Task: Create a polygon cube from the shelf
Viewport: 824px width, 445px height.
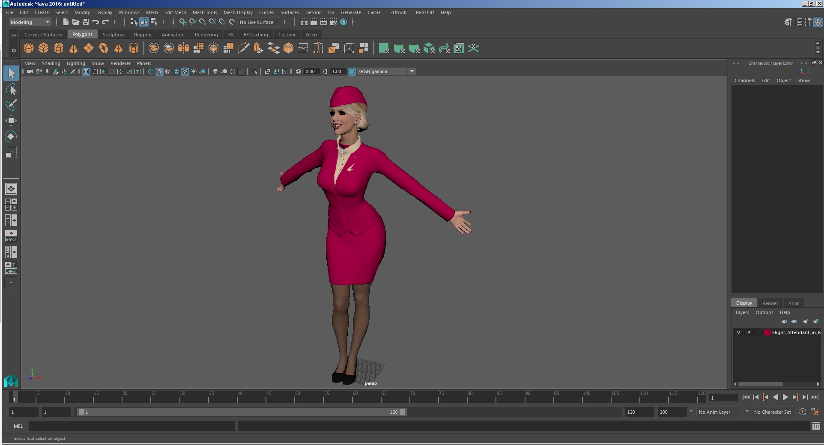Action: point(44,48)
